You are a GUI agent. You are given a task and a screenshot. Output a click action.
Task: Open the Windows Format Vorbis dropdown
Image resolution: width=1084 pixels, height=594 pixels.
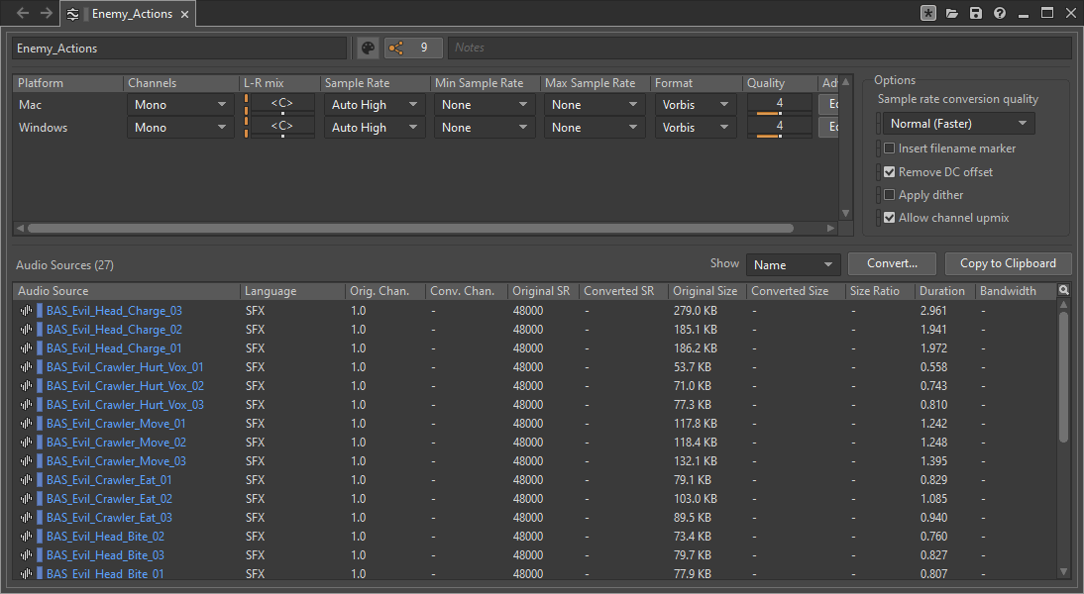coord(696,128)
